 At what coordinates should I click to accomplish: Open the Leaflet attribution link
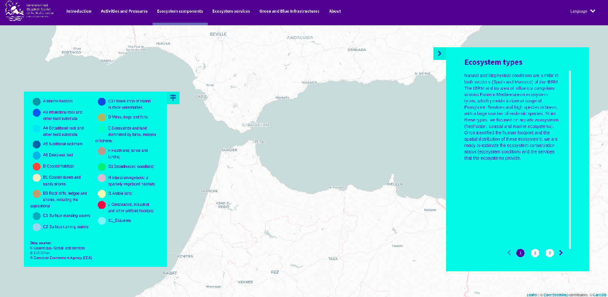coord(532,295)
